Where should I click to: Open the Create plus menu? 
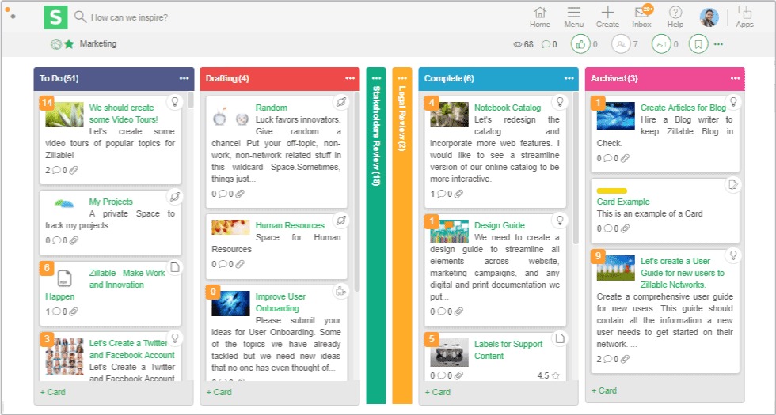[607, 17]
